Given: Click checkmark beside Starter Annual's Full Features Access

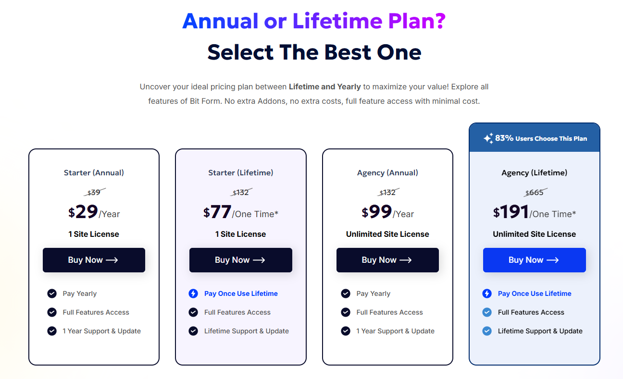Looking at the screenshot, I should tap(52, 312).
